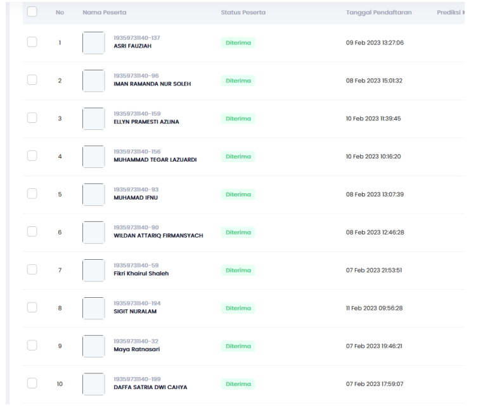Image resolution: width=497 pixels, height=410 pixels.
Task: Open photo thumbnail of IMAN RAMANDA NUR SOLEH
Action: coord(93,80)
